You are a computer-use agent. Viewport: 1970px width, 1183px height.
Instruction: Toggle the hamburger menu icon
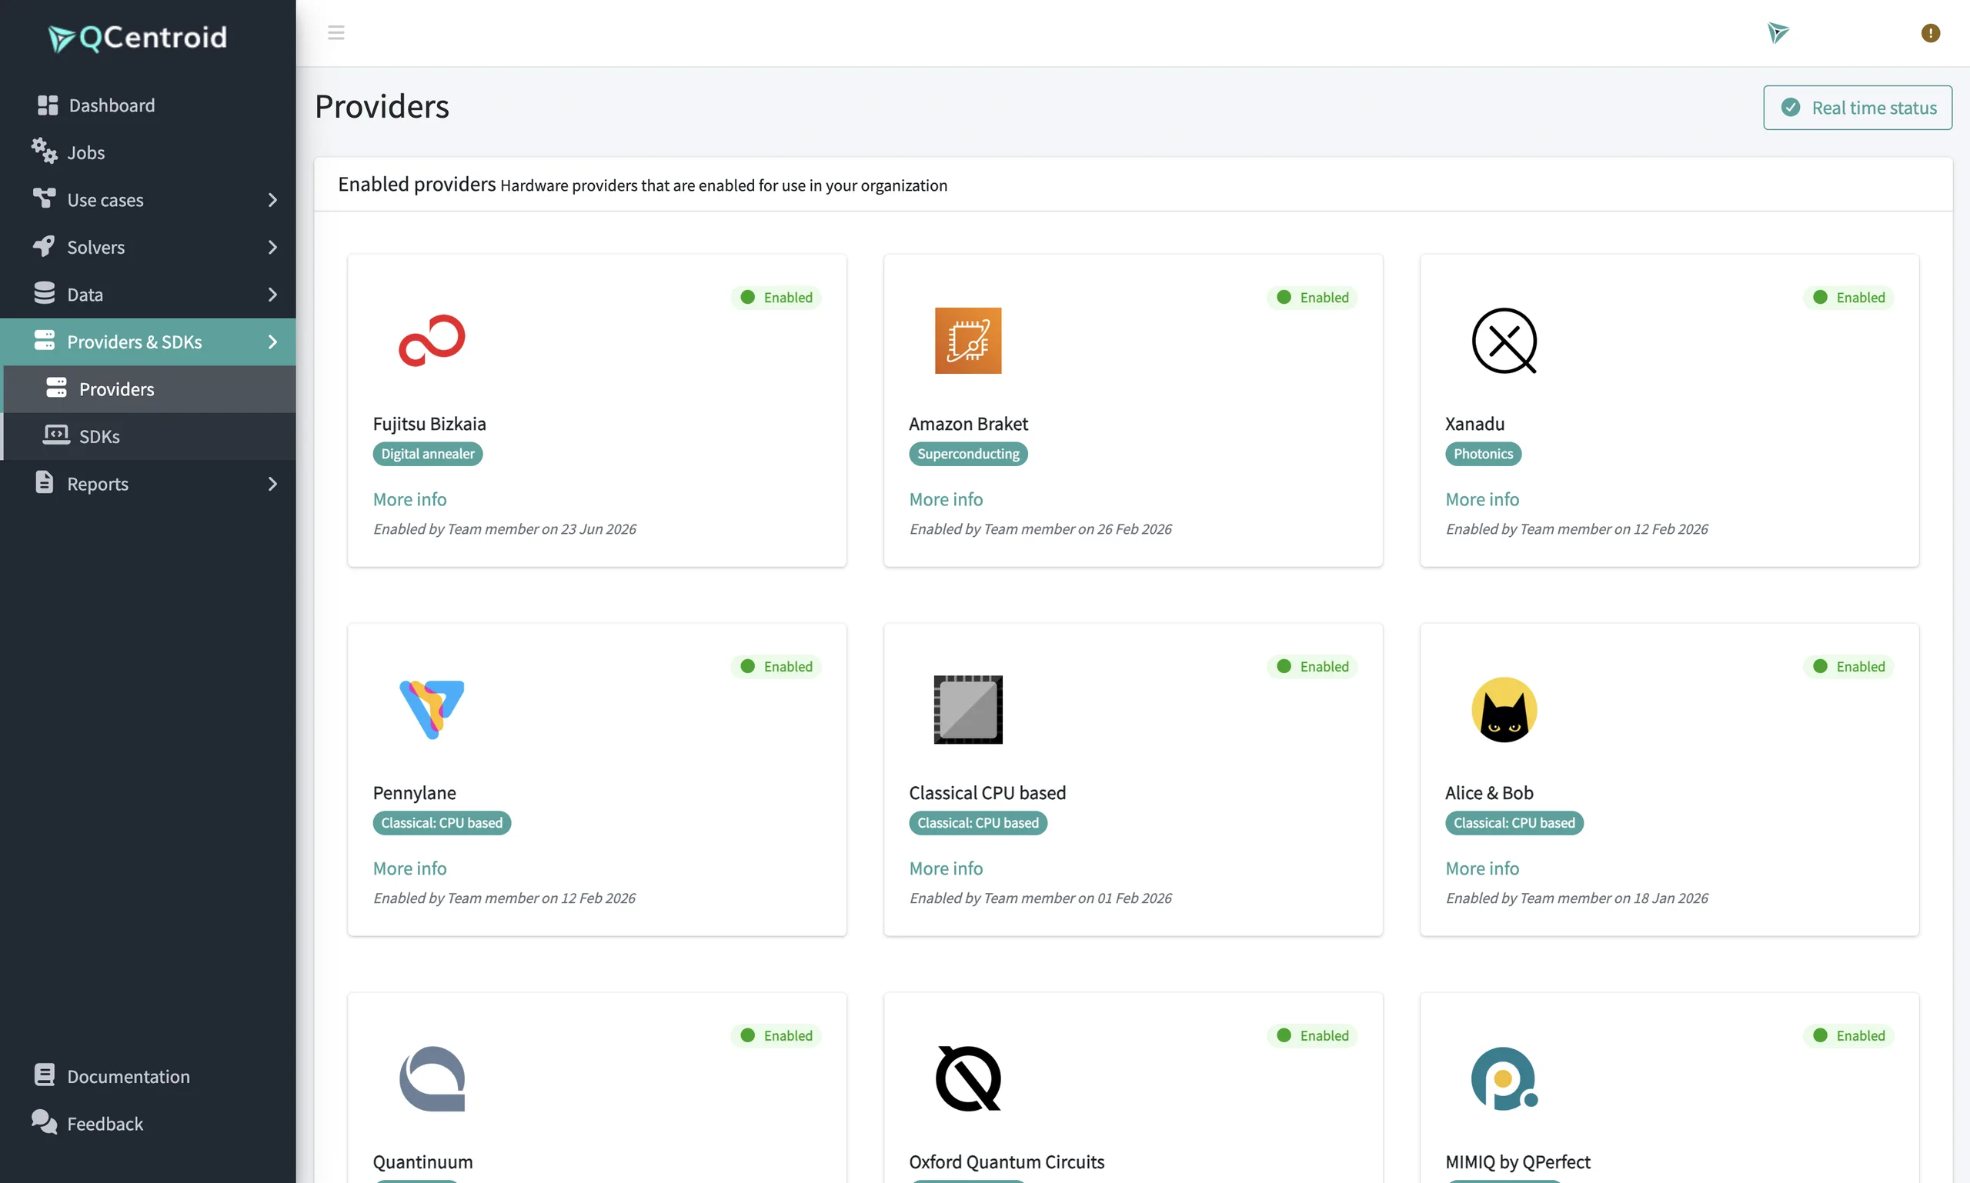336,32
